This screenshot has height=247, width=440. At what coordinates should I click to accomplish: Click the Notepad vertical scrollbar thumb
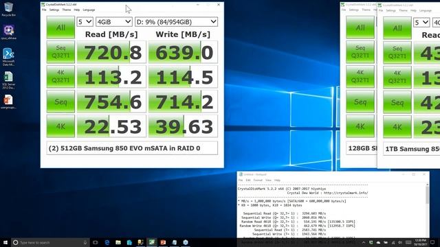428,195
